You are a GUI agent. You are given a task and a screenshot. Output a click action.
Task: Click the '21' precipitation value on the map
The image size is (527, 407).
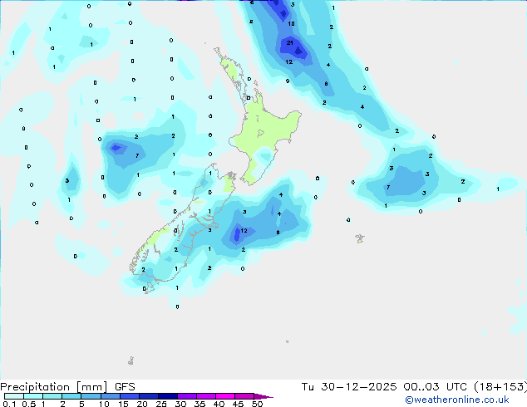290,43
